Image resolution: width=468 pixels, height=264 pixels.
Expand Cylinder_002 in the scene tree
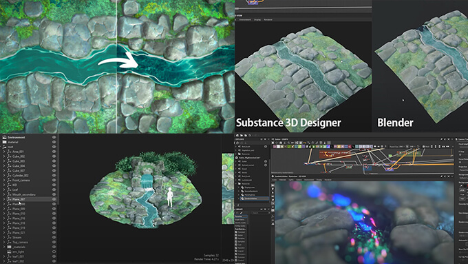click(4, 175)
